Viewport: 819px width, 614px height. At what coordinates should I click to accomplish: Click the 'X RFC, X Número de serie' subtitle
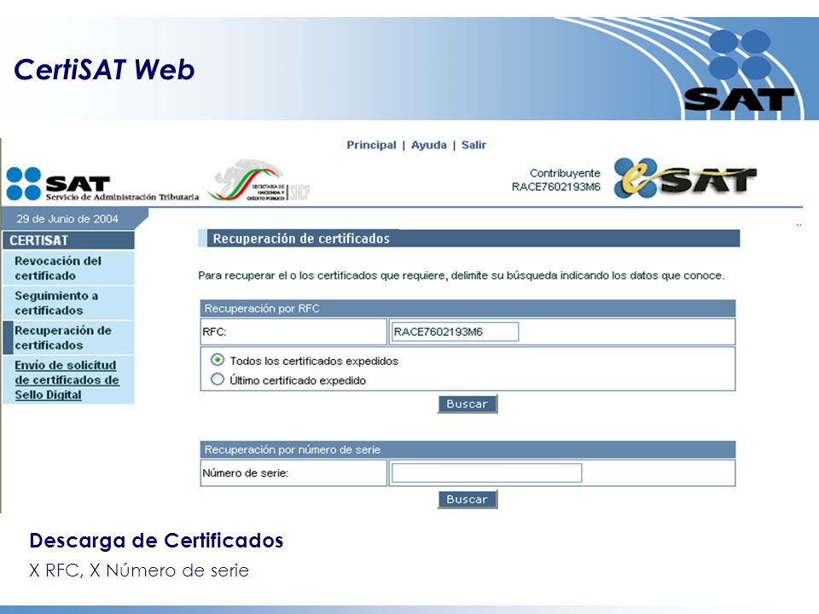point(139,571)
